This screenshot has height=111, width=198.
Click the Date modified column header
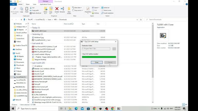pyautogui.click(x=69, y=24)
